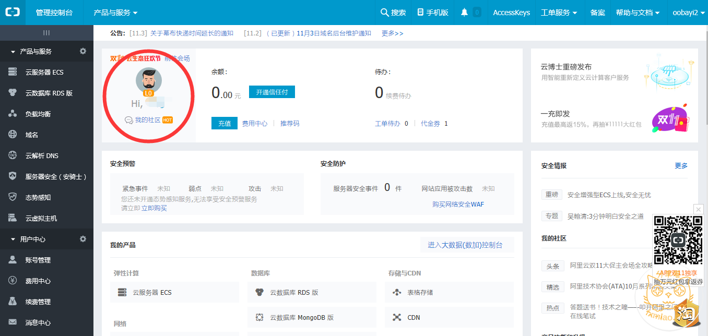This screenshot has height=336, width=708.
Task: Open settings gear beside sidebar 用户中心
Action: click(82, 239)
